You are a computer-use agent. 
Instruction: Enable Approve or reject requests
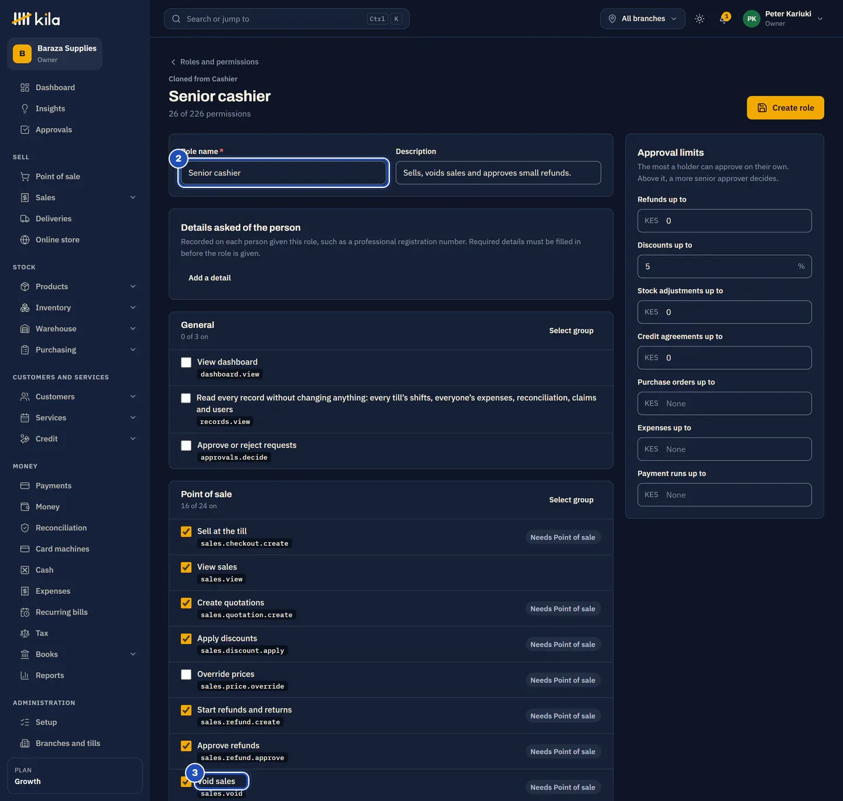coord(186,446)
